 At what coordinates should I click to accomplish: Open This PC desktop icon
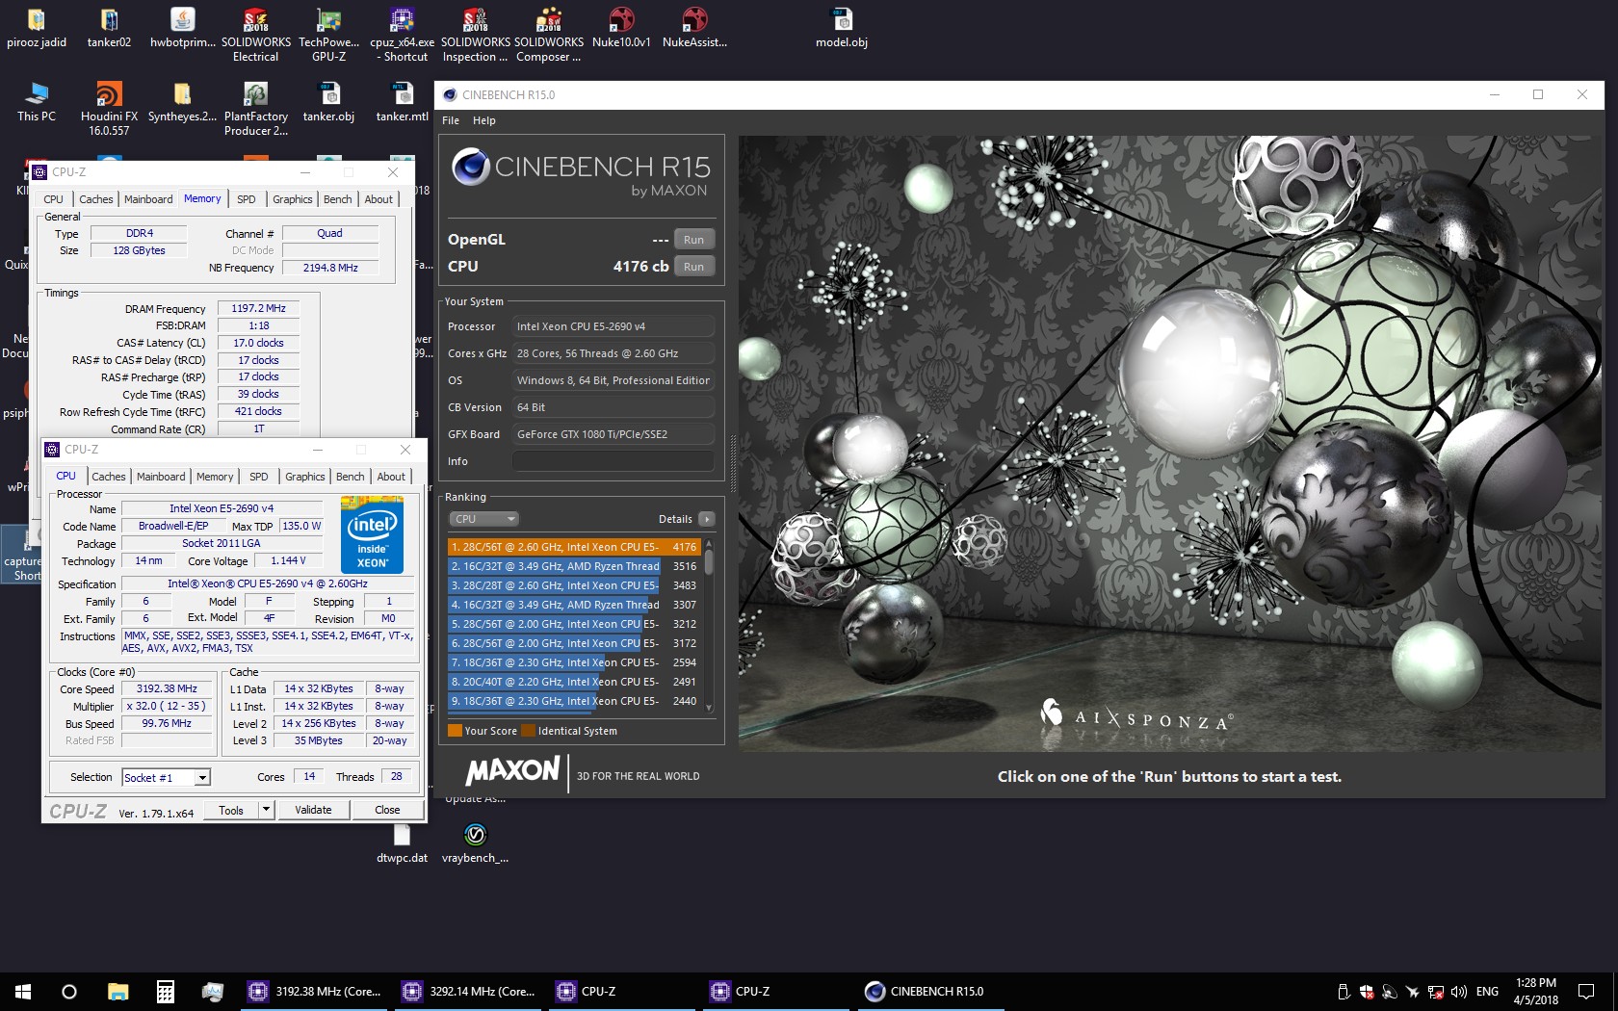[x=37, y=101]
